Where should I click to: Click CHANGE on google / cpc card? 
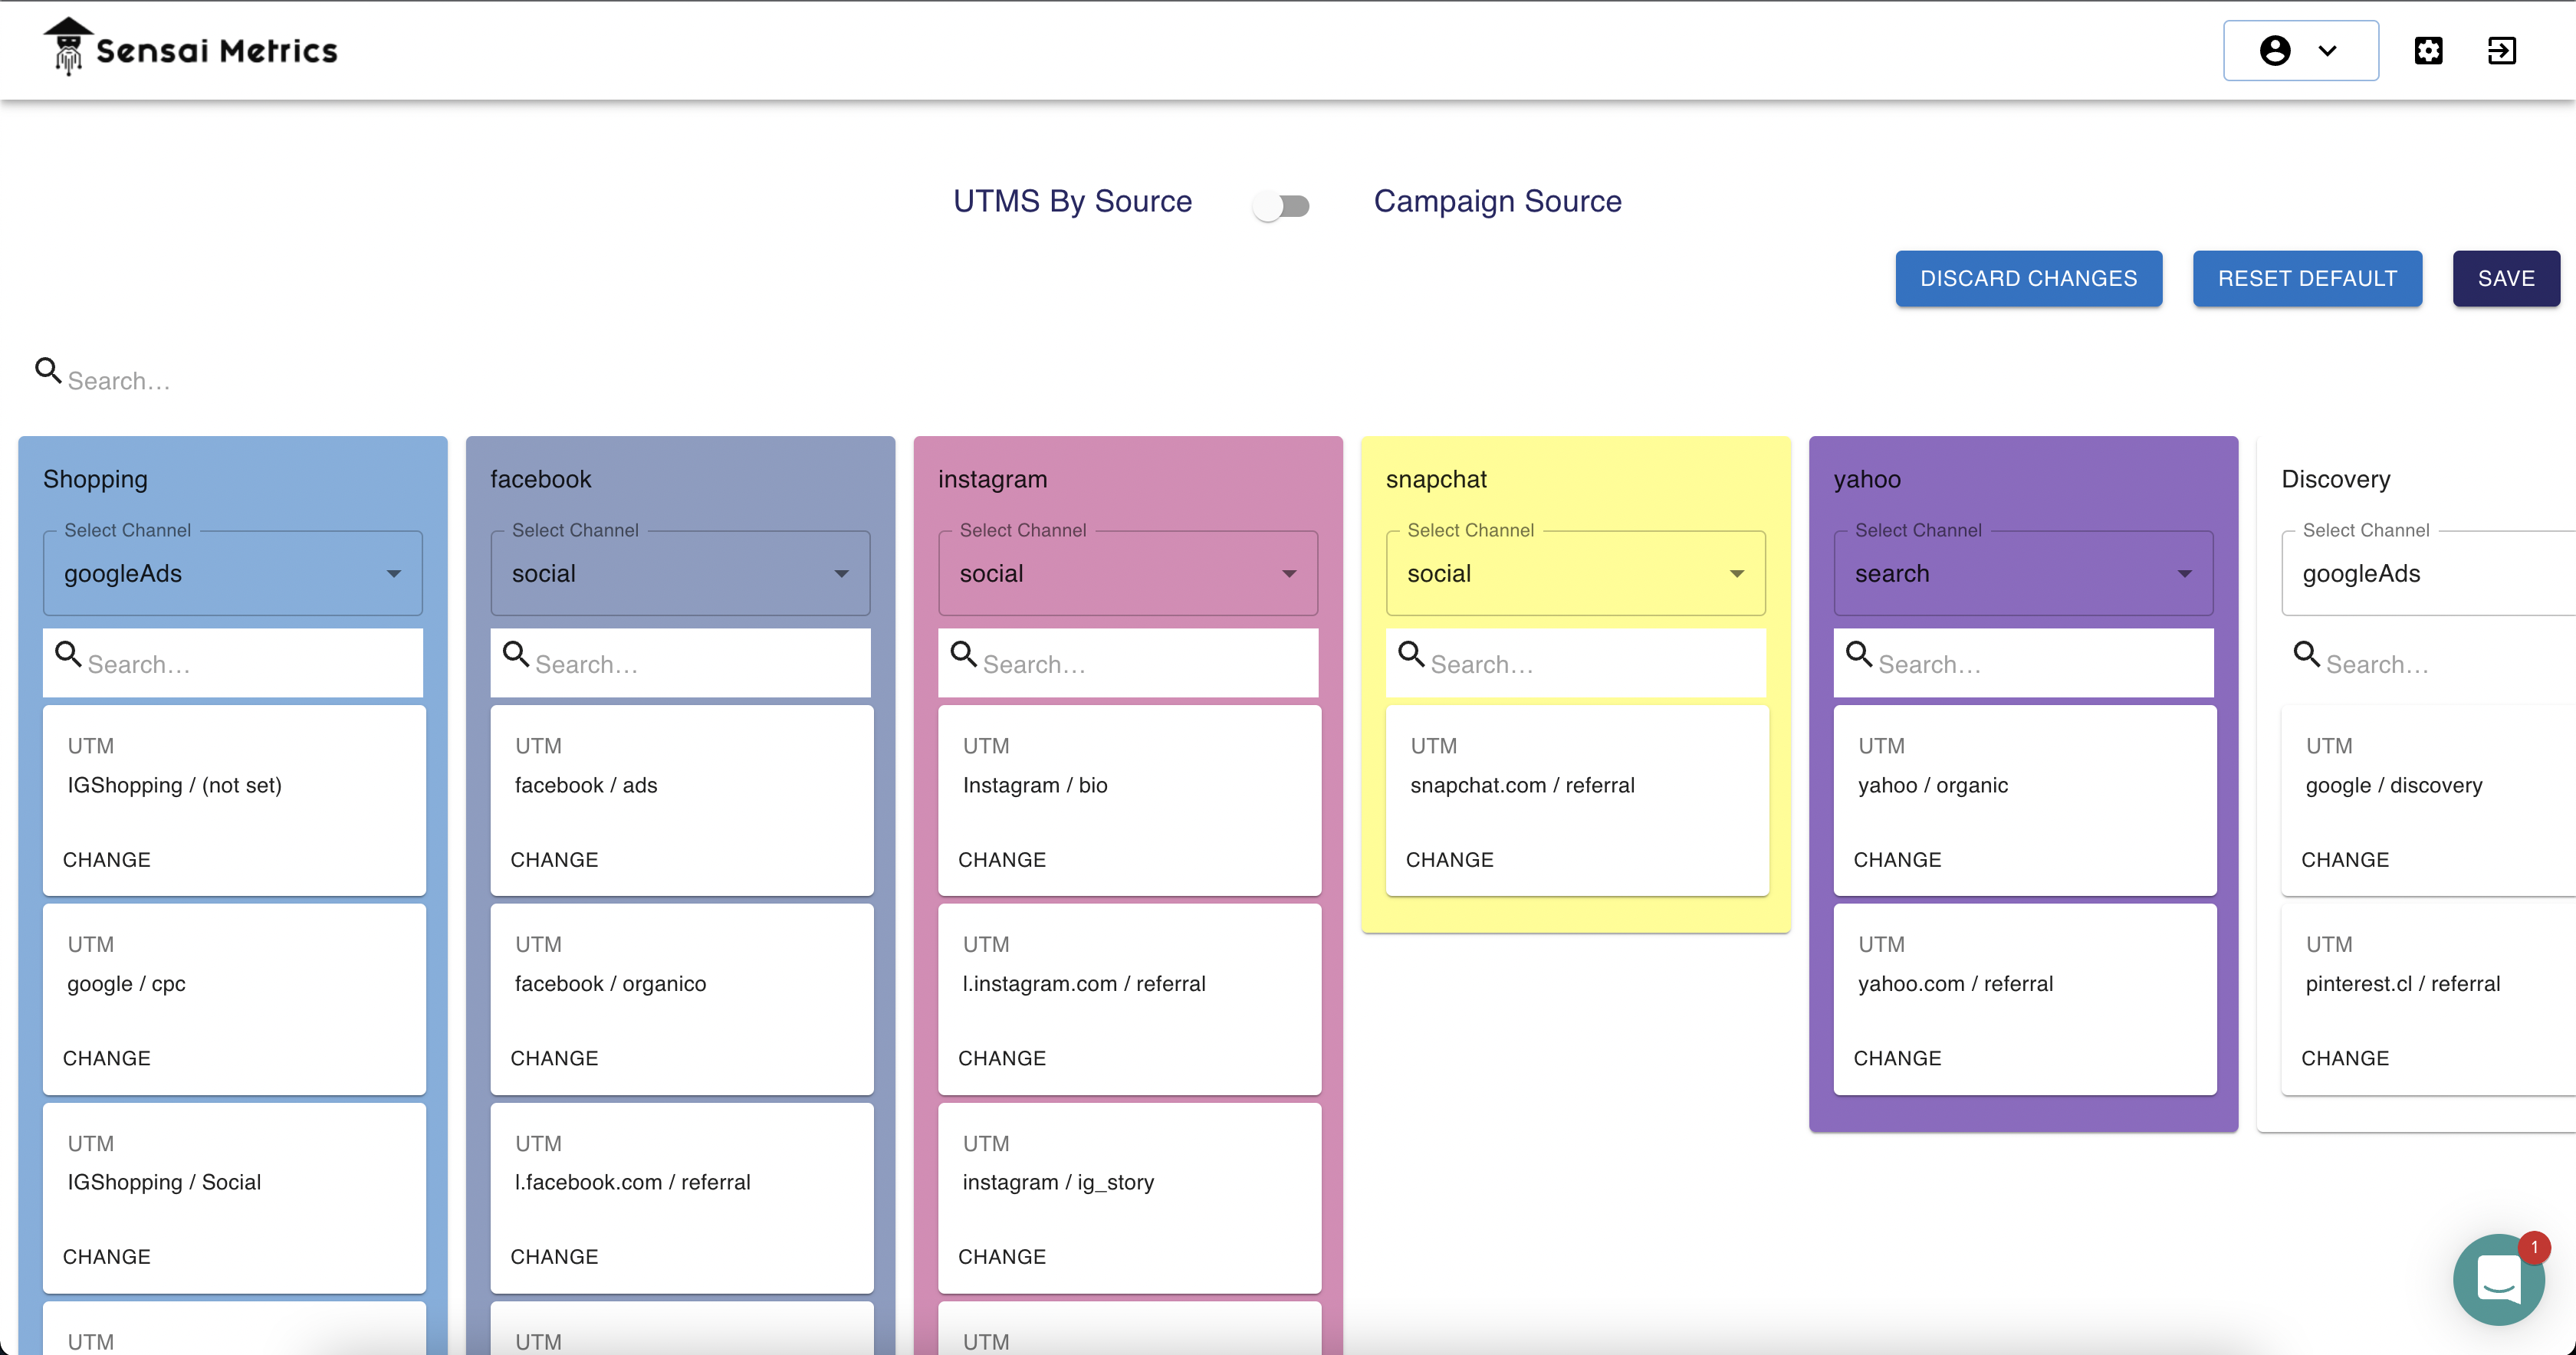click(107, 1058)
